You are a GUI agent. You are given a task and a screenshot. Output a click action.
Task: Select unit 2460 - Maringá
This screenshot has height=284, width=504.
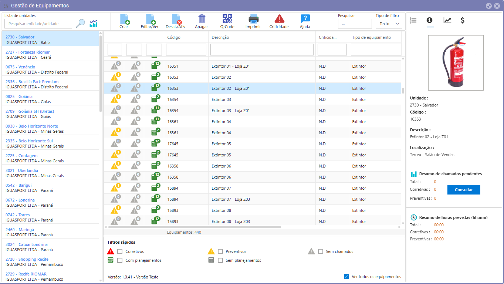coord(50,232)
